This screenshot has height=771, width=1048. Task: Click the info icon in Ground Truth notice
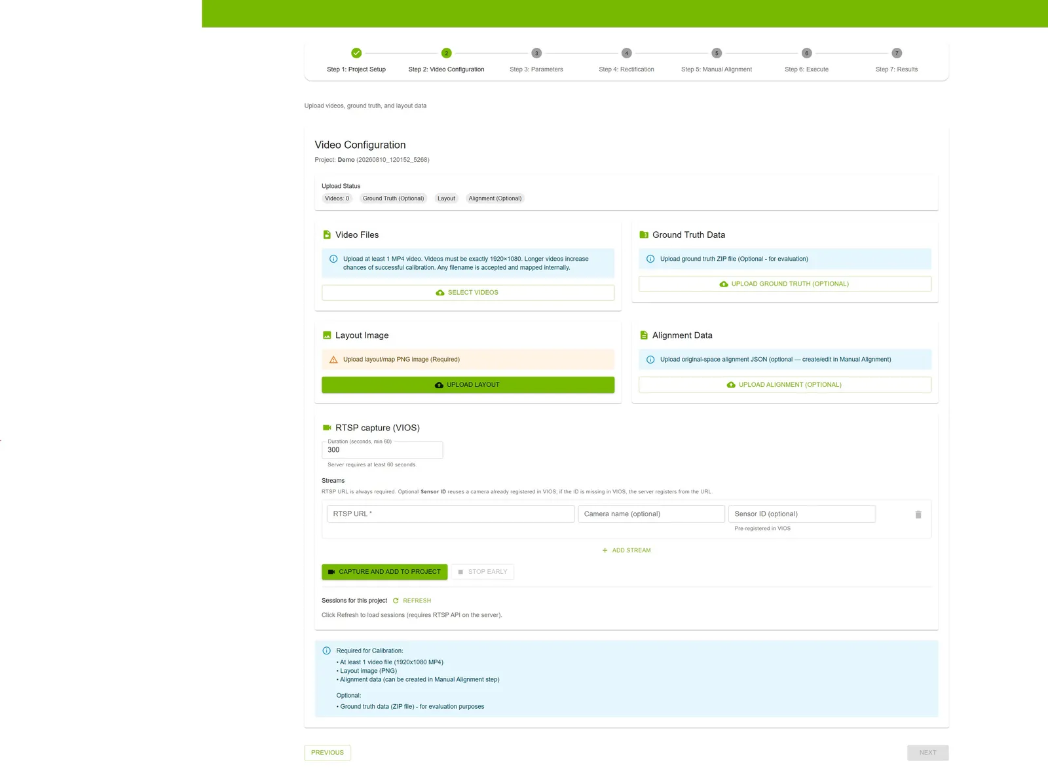pos(650,259)
